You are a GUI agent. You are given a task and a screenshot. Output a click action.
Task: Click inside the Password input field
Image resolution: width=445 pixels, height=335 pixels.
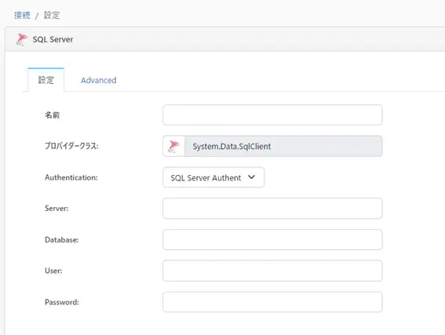pyautogui.click(x=272, y=302)
